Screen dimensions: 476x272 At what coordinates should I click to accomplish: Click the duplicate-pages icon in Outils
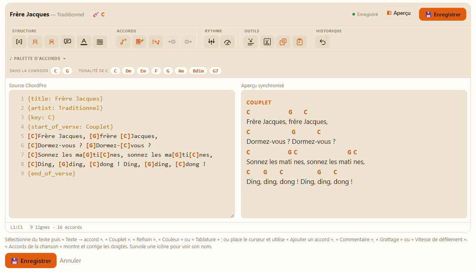[x=283, y=42]
